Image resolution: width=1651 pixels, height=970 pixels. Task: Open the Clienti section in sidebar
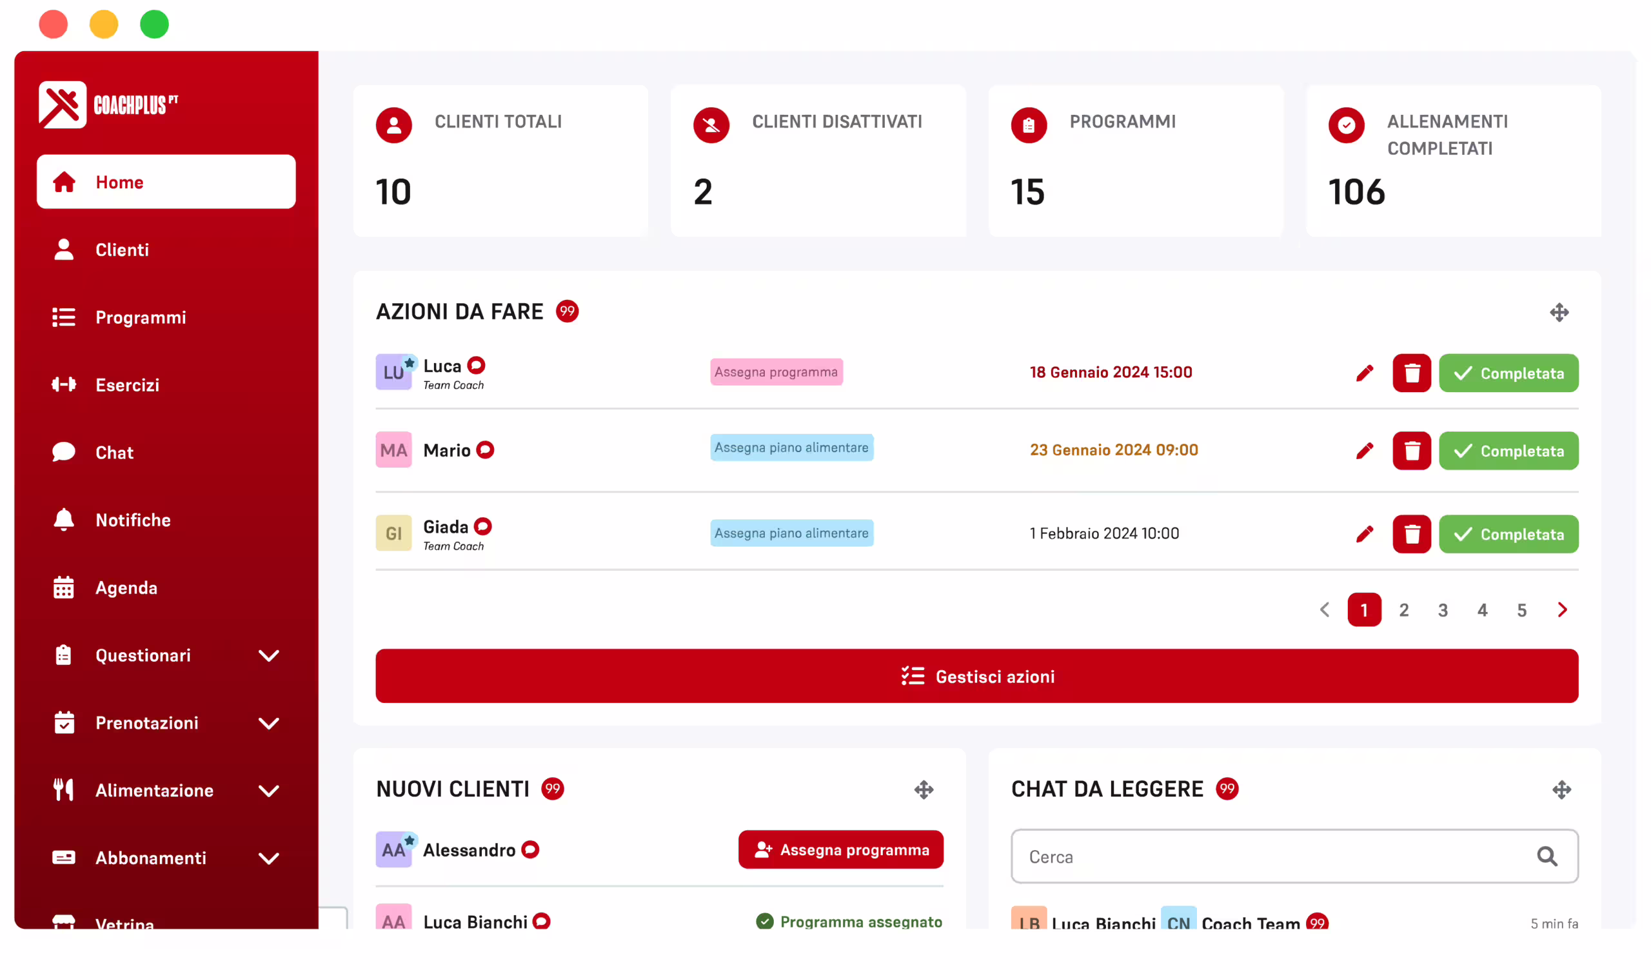click(x=122, y=250)
